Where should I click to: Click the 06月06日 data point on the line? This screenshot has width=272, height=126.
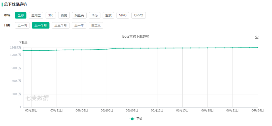pyautogui.click(x=107, y=49)
